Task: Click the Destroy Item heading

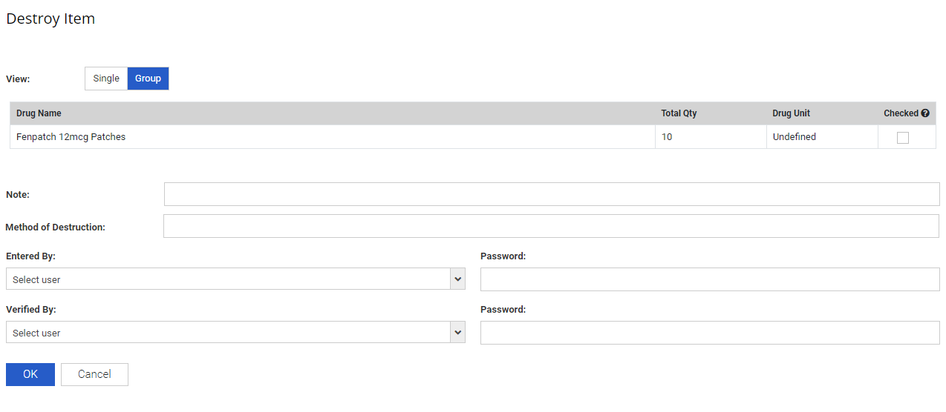Action: [x=50, y=19]
